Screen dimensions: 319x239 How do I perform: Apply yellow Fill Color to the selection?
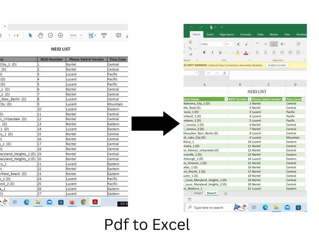point(238,53)
